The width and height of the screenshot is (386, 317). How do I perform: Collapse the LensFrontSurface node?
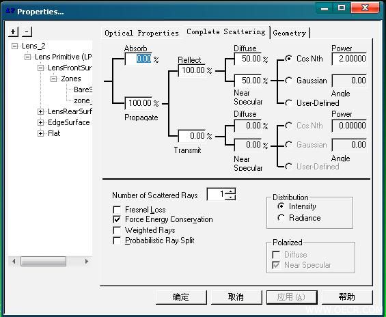tap(40, 68)
